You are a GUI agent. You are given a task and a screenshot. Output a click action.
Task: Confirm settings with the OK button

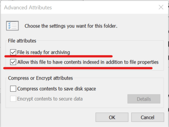click(112, 117)
